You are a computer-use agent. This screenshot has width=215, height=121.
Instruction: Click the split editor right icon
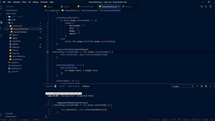pyautogui.click(x=211, y=6)
